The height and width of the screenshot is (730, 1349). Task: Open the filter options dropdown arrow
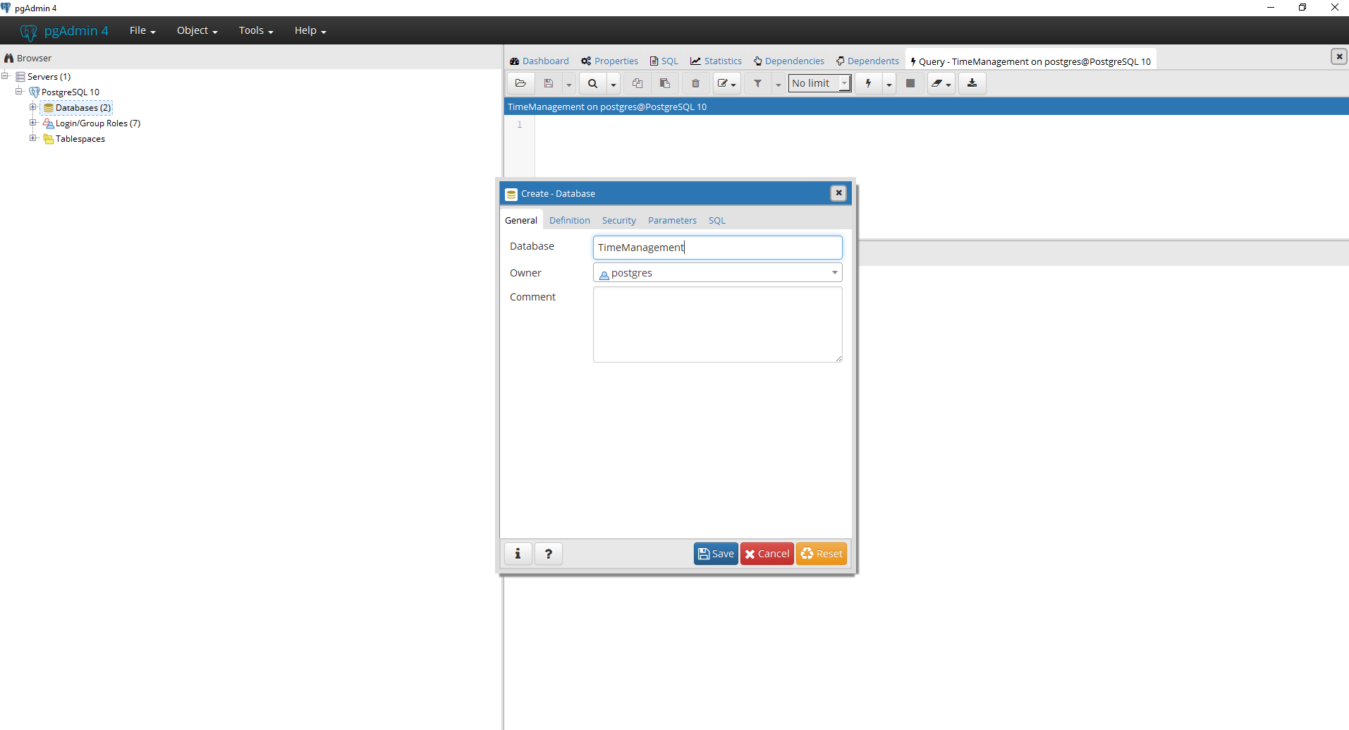[778, 84]
